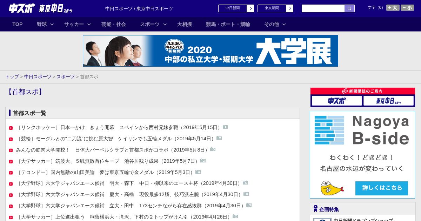Expand chevron next to スポーツ menu
This screenshot has width=421, height=221.
pyautogui.click(x=165, y=24)
